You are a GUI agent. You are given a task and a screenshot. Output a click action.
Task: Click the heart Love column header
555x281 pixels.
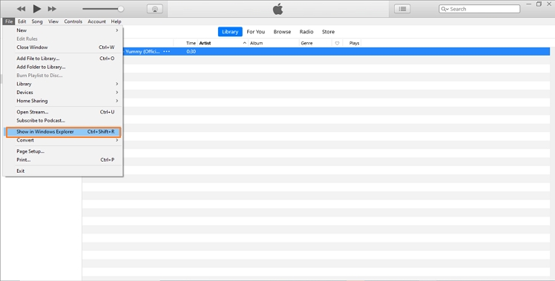click(337, 43)
